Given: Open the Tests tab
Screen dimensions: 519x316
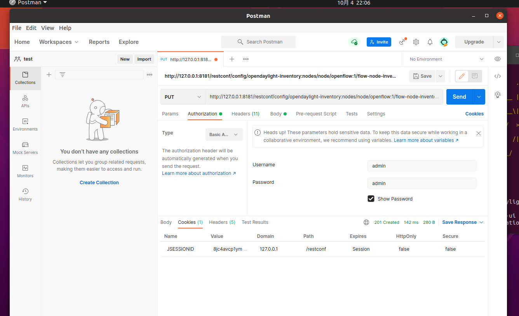Looking at the screenshot, I should [x=352, y=114].
